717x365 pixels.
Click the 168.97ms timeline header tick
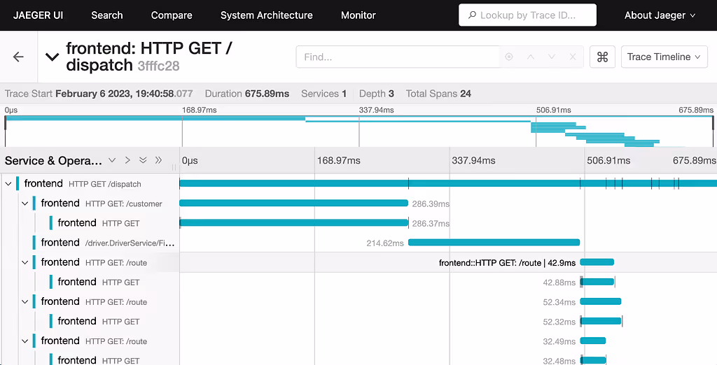pos(338,160)
